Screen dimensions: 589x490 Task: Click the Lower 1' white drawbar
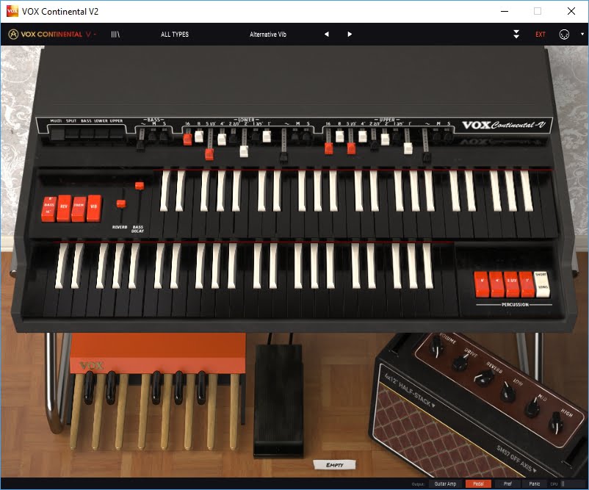(x=267, y=136)
